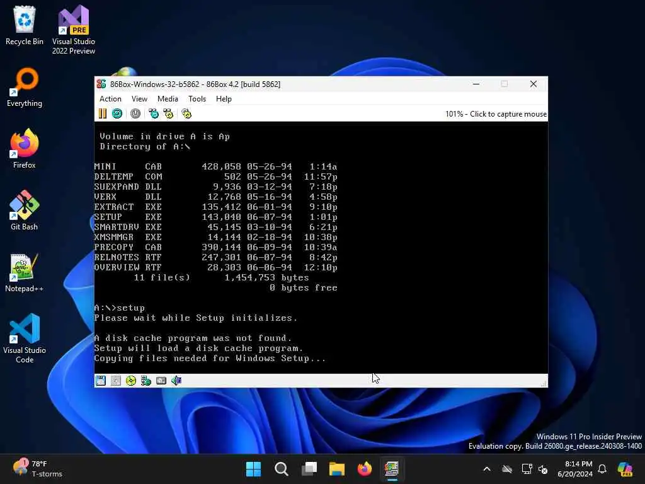Select the Recycle Bin desktop icon
The image size is (645, 484).
click(25, 25)
